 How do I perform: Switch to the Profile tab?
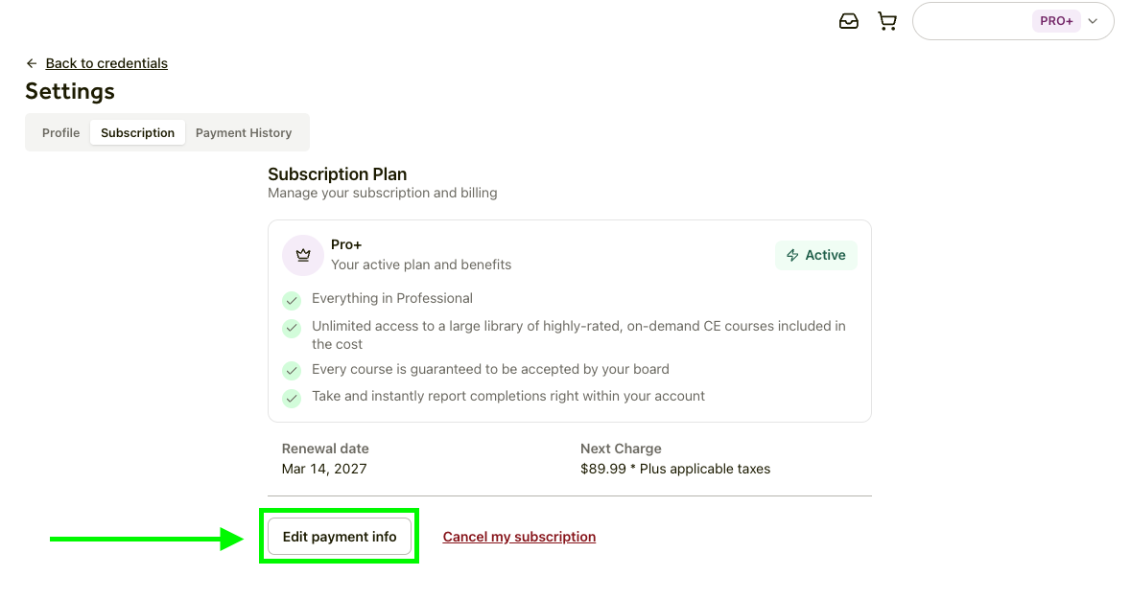point(60,133)
